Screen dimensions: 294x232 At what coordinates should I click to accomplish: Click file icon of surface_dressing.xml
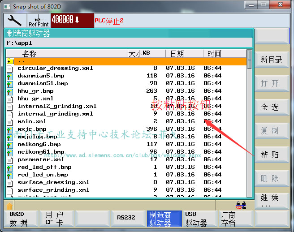(x=10, y=183)
